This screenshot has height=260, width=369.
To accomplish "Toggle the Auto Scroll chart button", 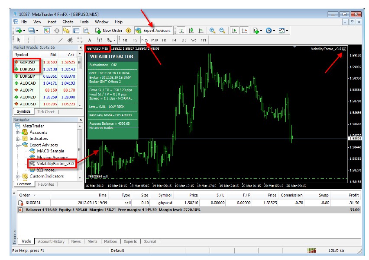I will [x=234, y=31].
